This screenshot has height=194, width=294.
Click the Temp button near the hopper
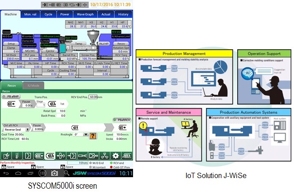(x=78, y=44)
